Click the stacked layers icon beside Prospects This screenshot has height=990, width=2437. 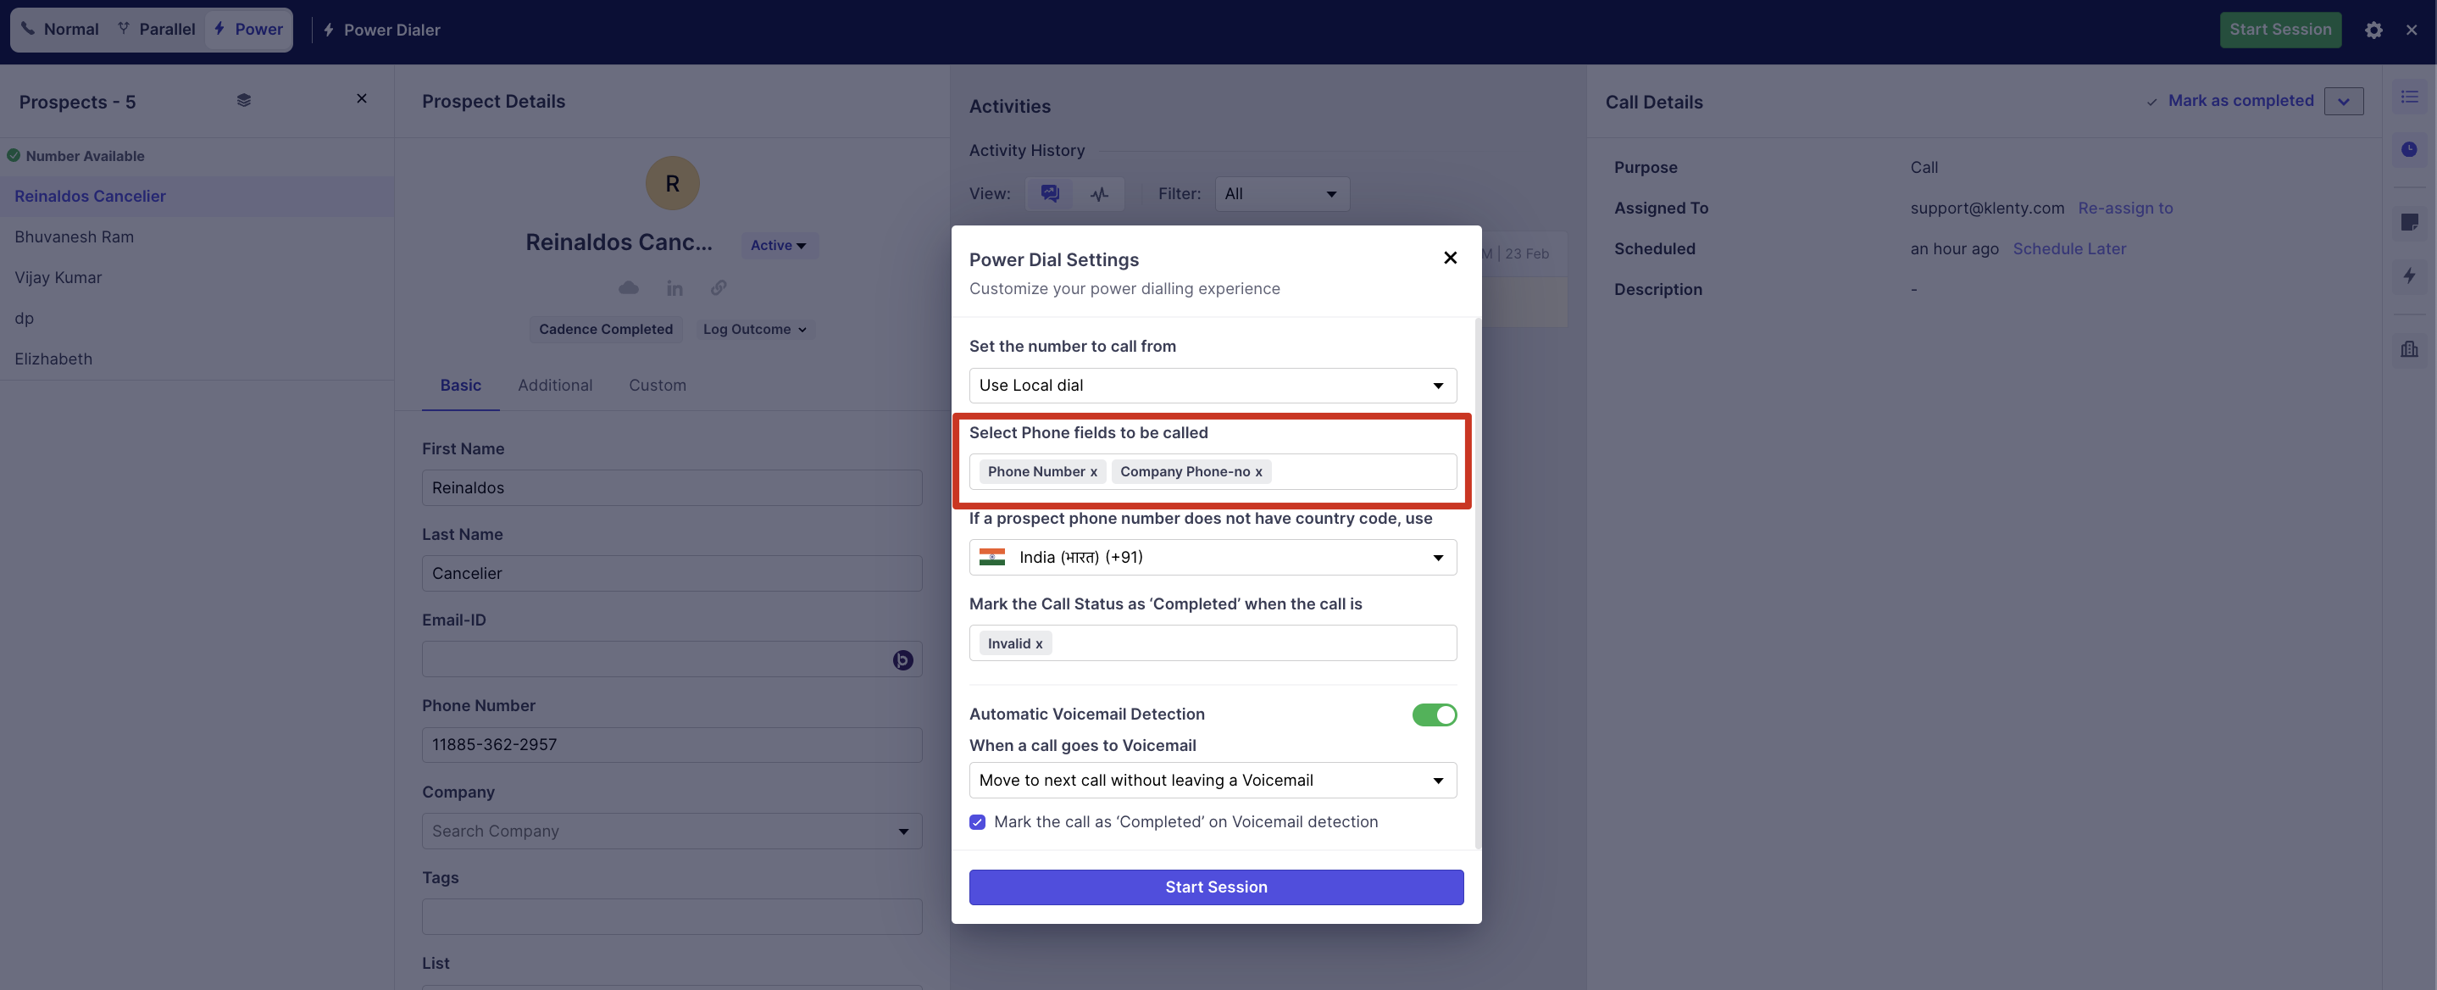tap(243, 100)
